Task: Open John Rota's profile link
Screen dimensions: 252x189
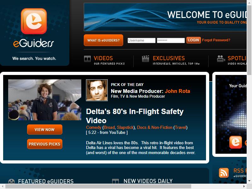Action: click(177, 91)
